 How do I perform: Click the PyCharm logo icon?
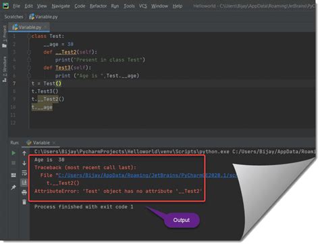5,5
